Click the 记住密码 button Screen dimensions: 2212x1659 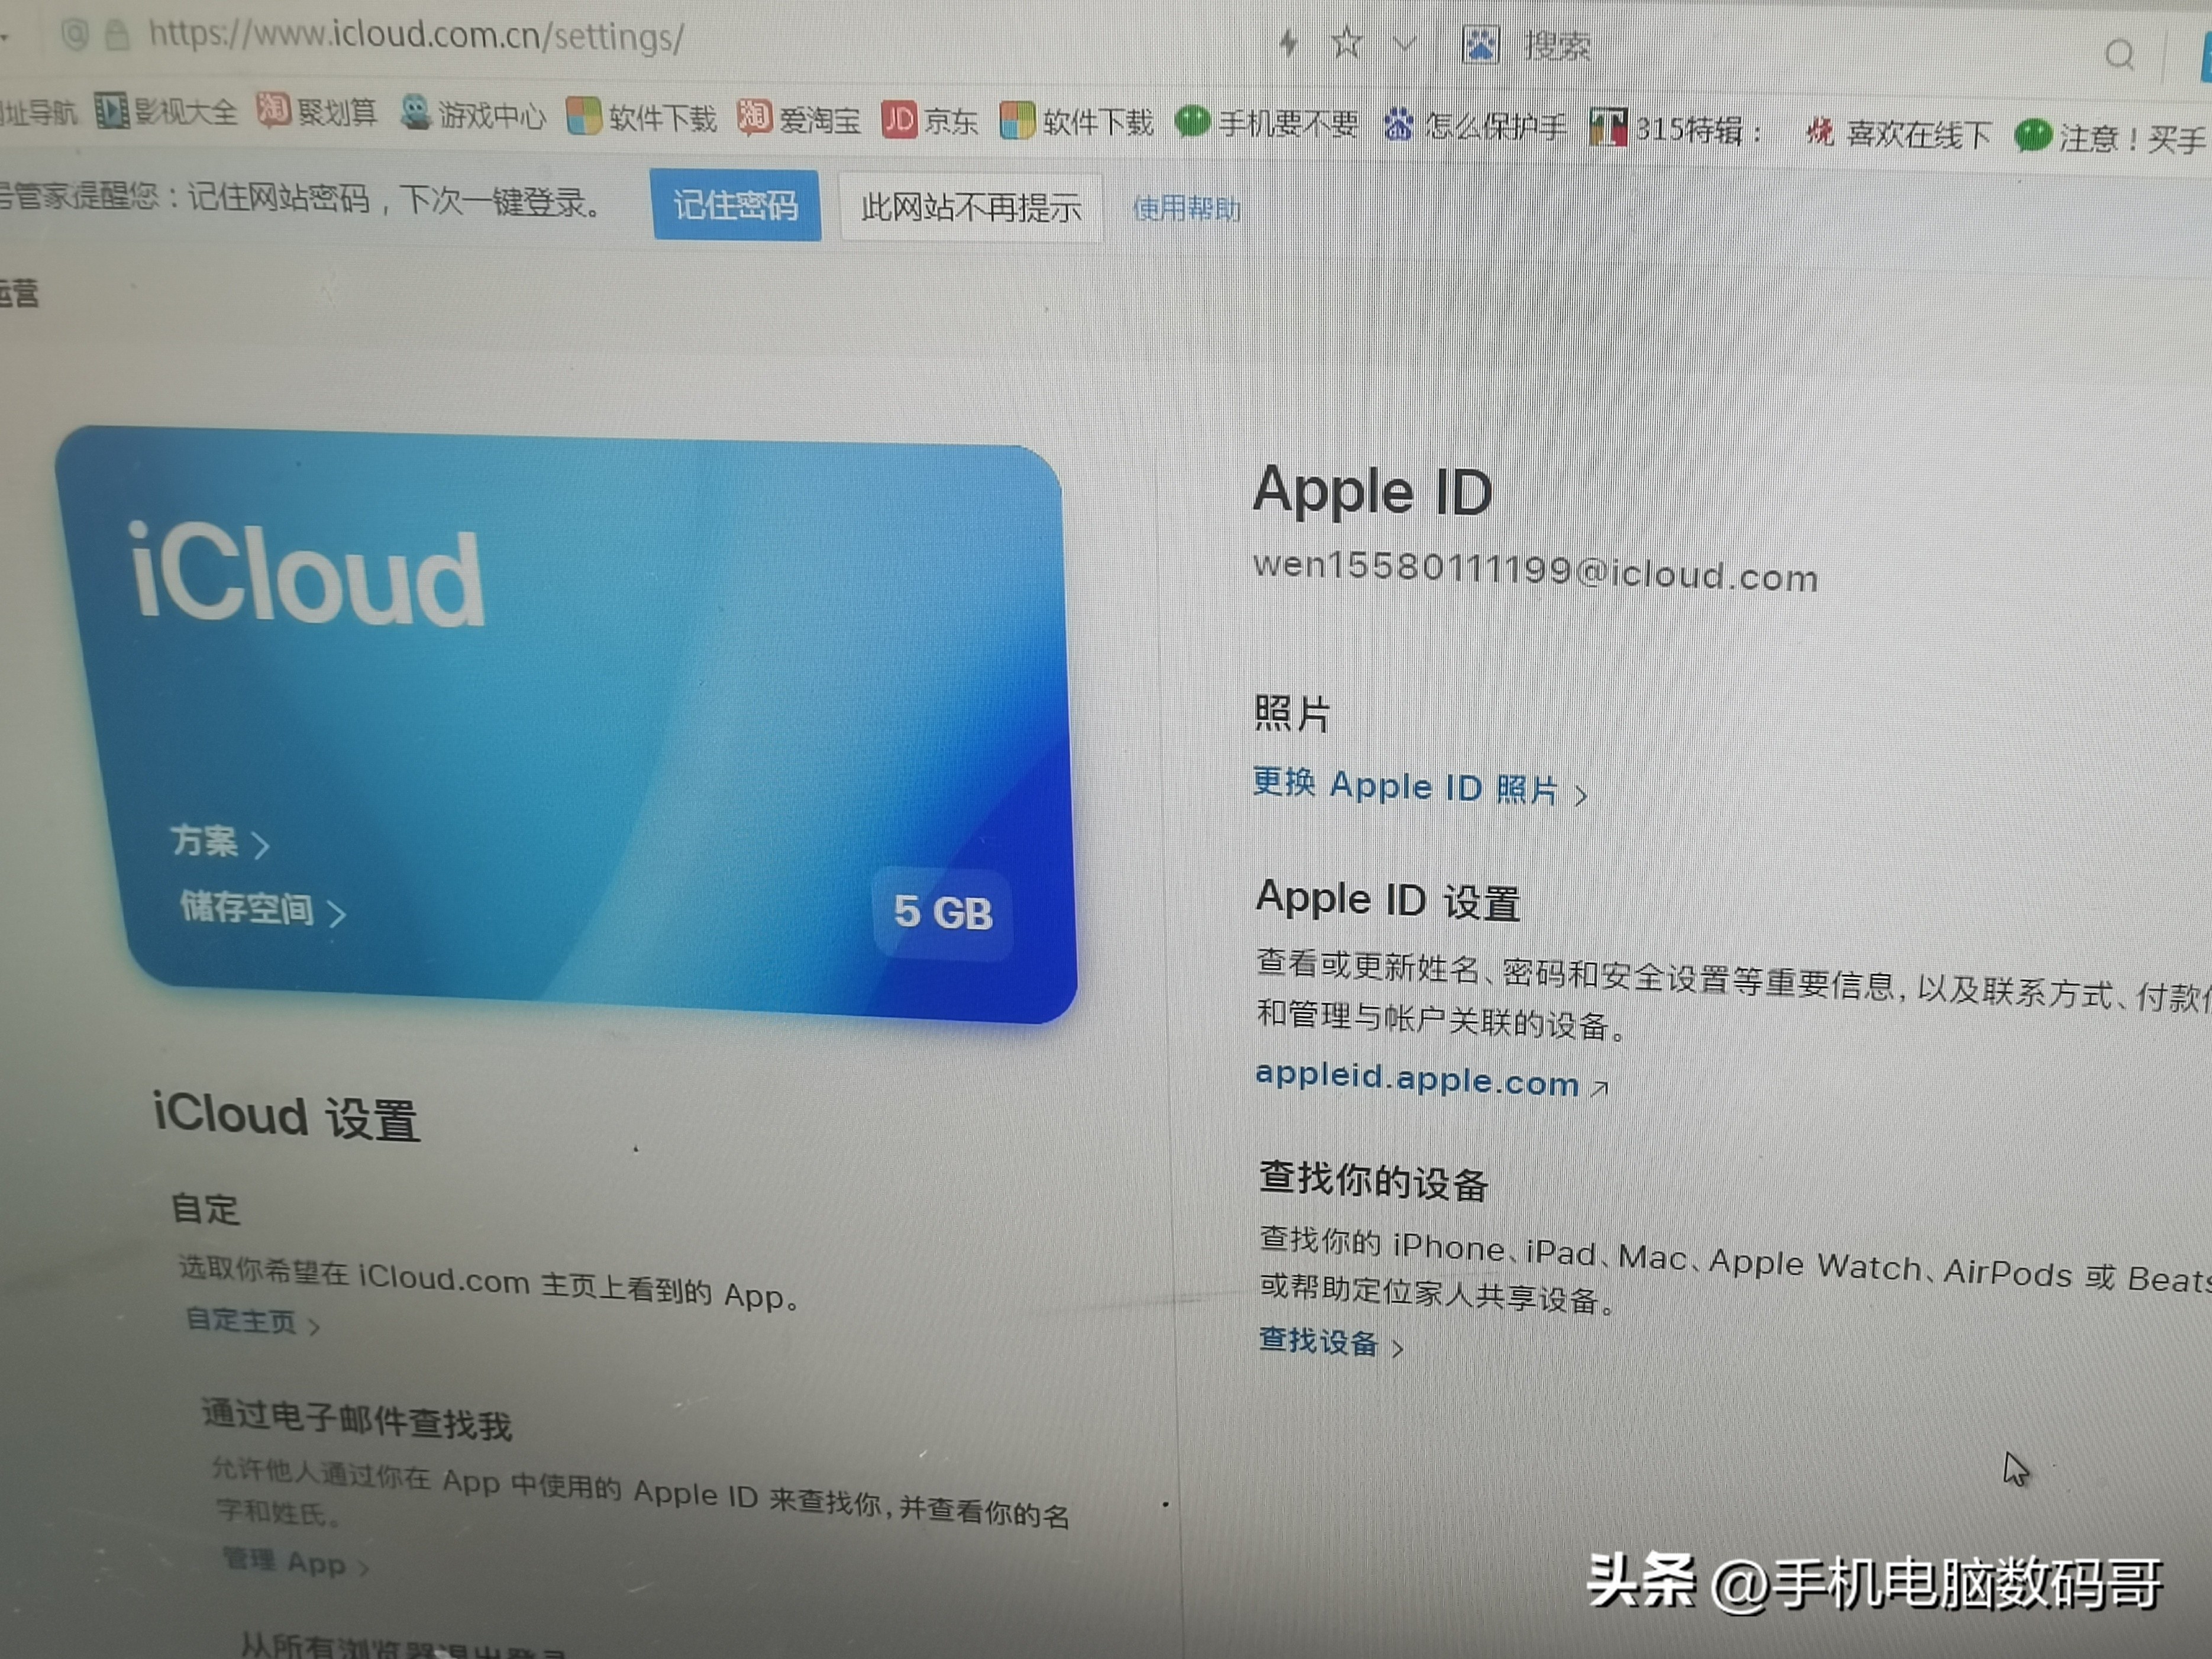pos(737,206)
